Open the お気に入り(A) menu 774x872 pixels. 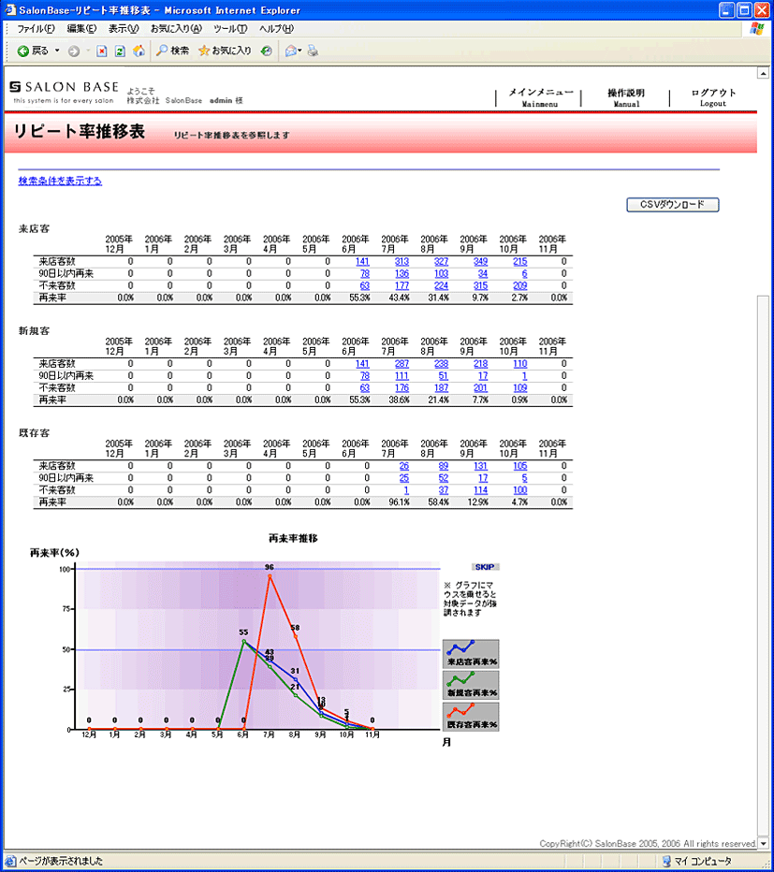point(176,28)
